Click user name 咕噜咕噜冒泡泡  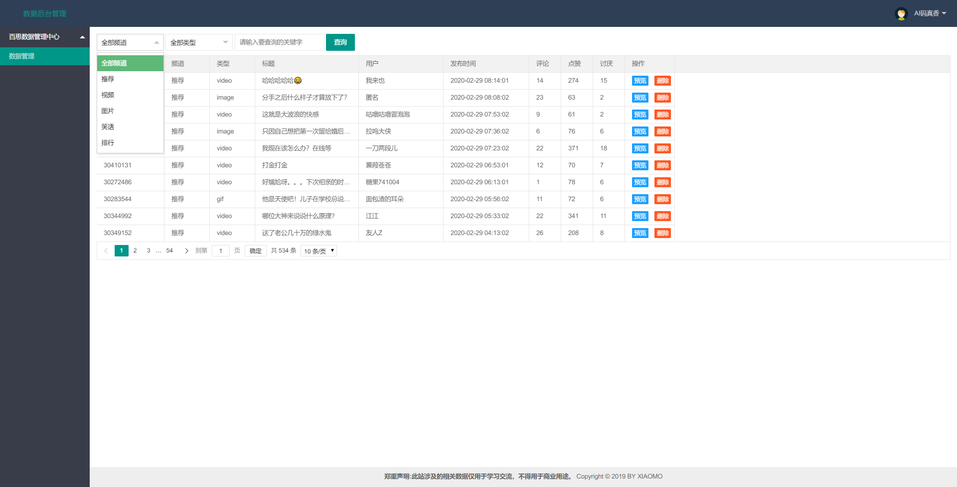(388, 115)
